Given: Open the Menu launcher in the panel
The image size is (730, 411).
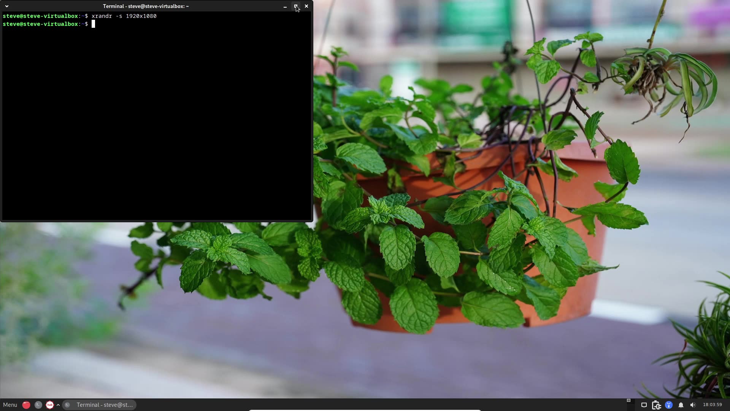Looking at the screenshot, I should point(10,405).
